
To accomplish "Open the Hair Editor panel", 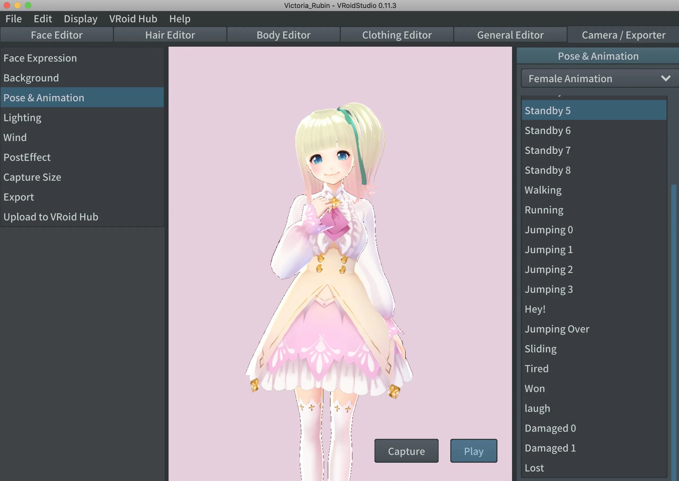I will point(170,34).
